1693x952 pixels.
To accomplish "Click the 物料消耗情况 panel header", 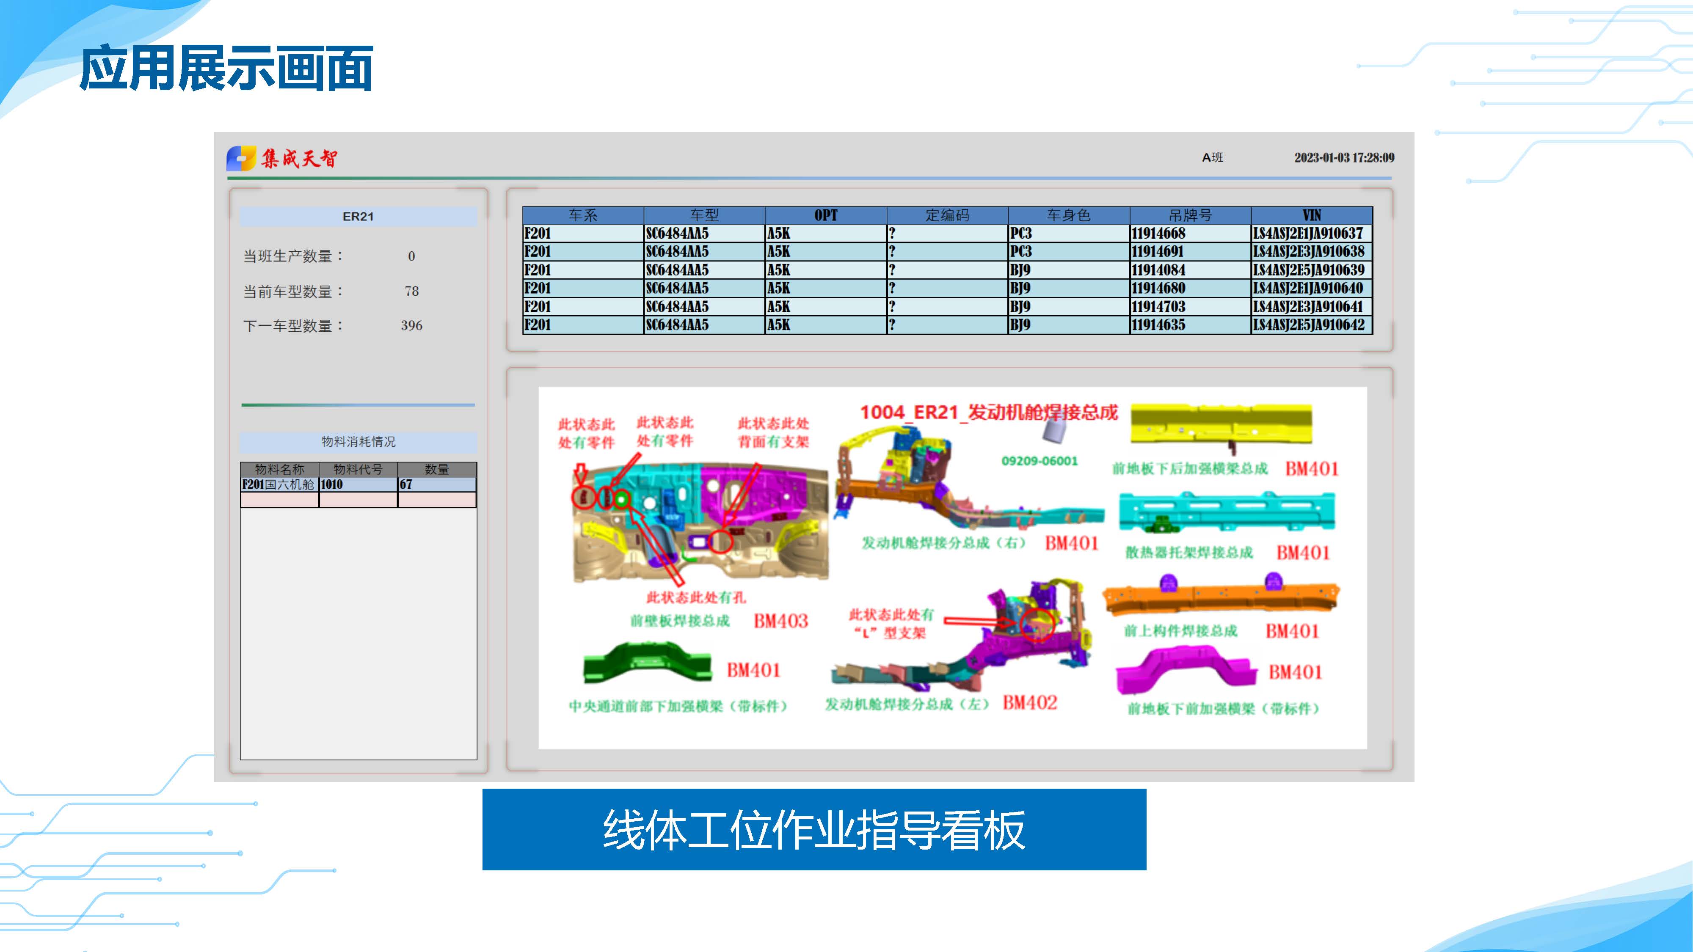I will coord(358,441).
